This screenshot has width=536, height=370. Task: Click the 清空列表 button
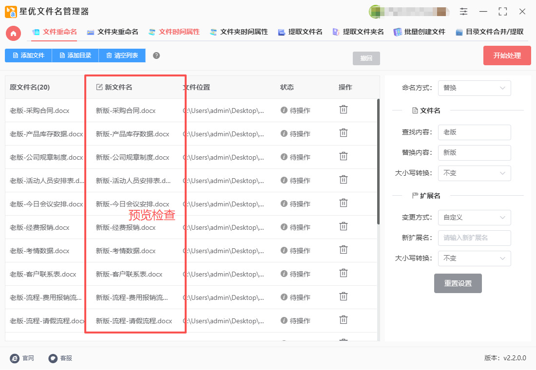coord(122,55)
